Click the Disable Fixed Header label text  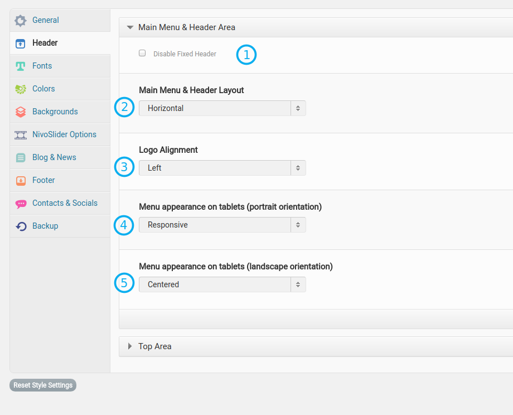pos(185,54)
